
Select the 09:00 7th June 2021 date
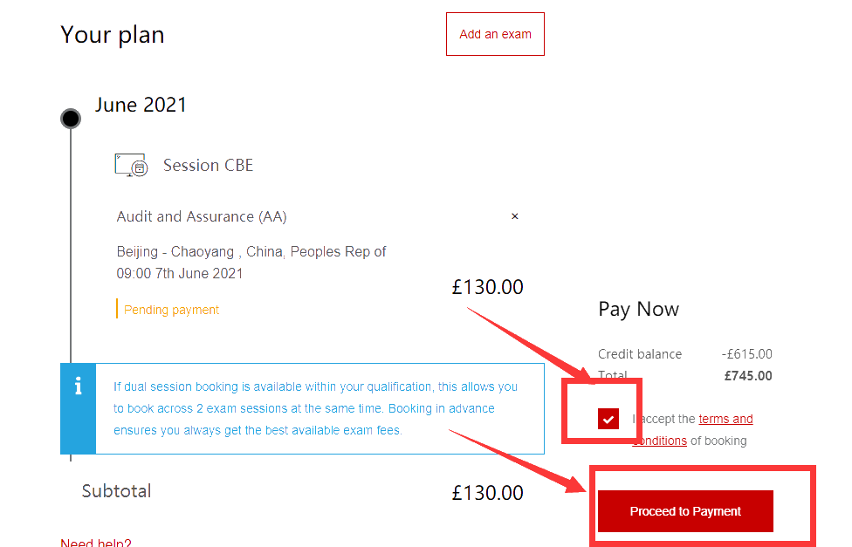pos(180,273)
